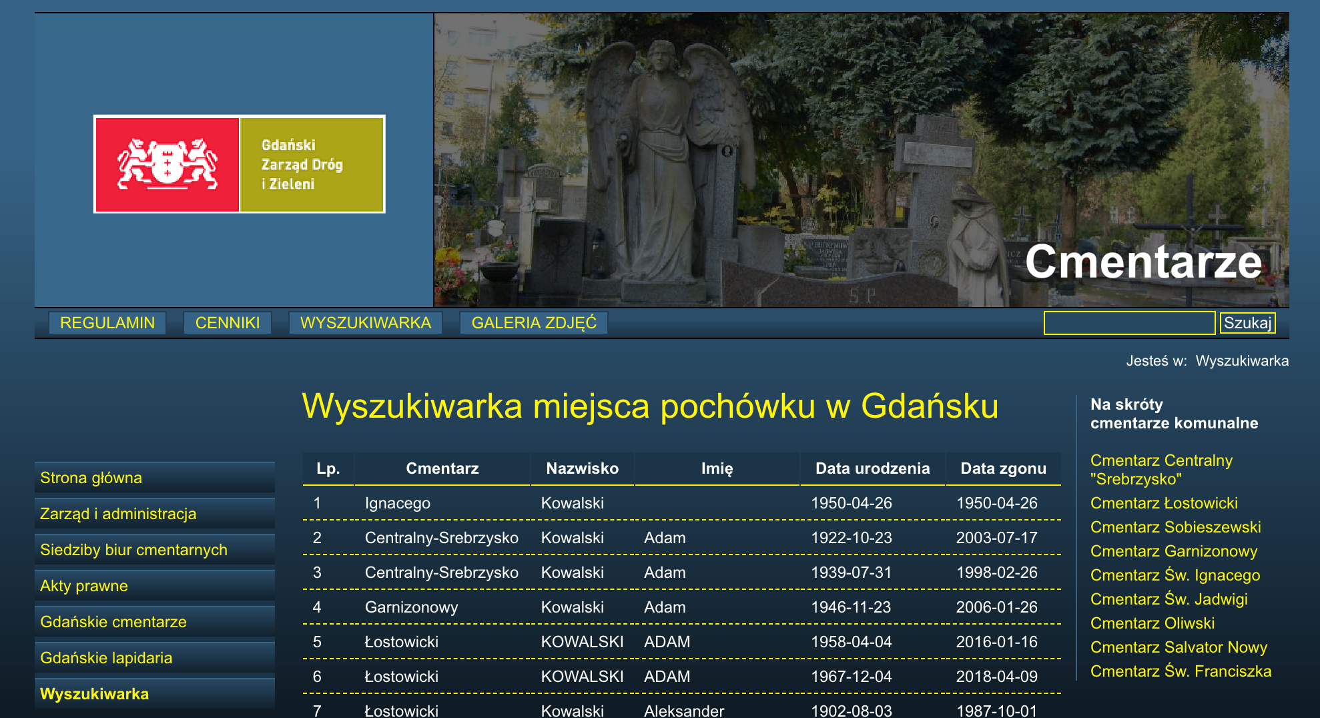
Task: Open Akty prawne section
Action: pyautogui.click(x=84, y=585)
